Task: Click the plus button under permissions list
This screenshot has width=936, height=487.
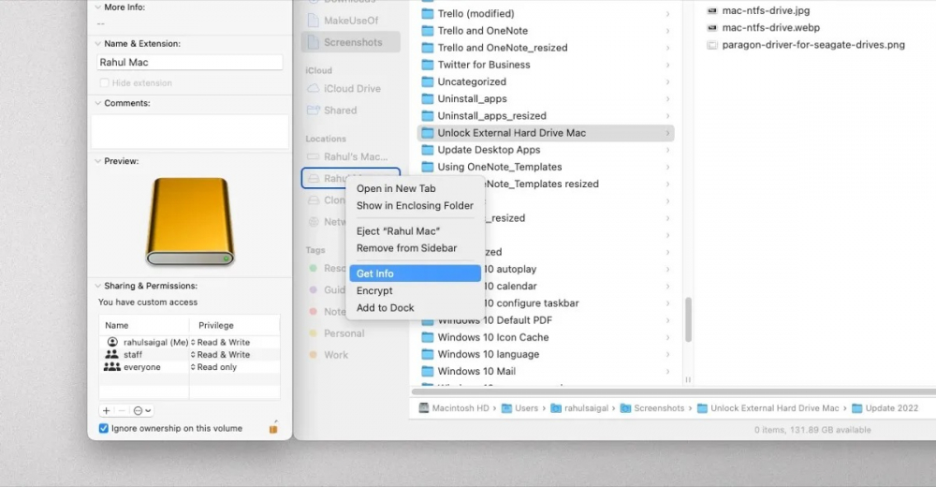Action: click(x=107, y=410)
